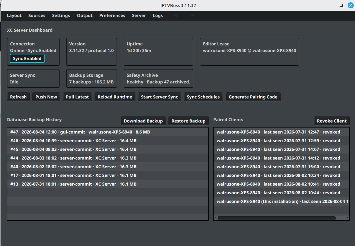355x246 pixels.
Task: Select the 'this installation' paired client row
Action: (x=281, y=202)
